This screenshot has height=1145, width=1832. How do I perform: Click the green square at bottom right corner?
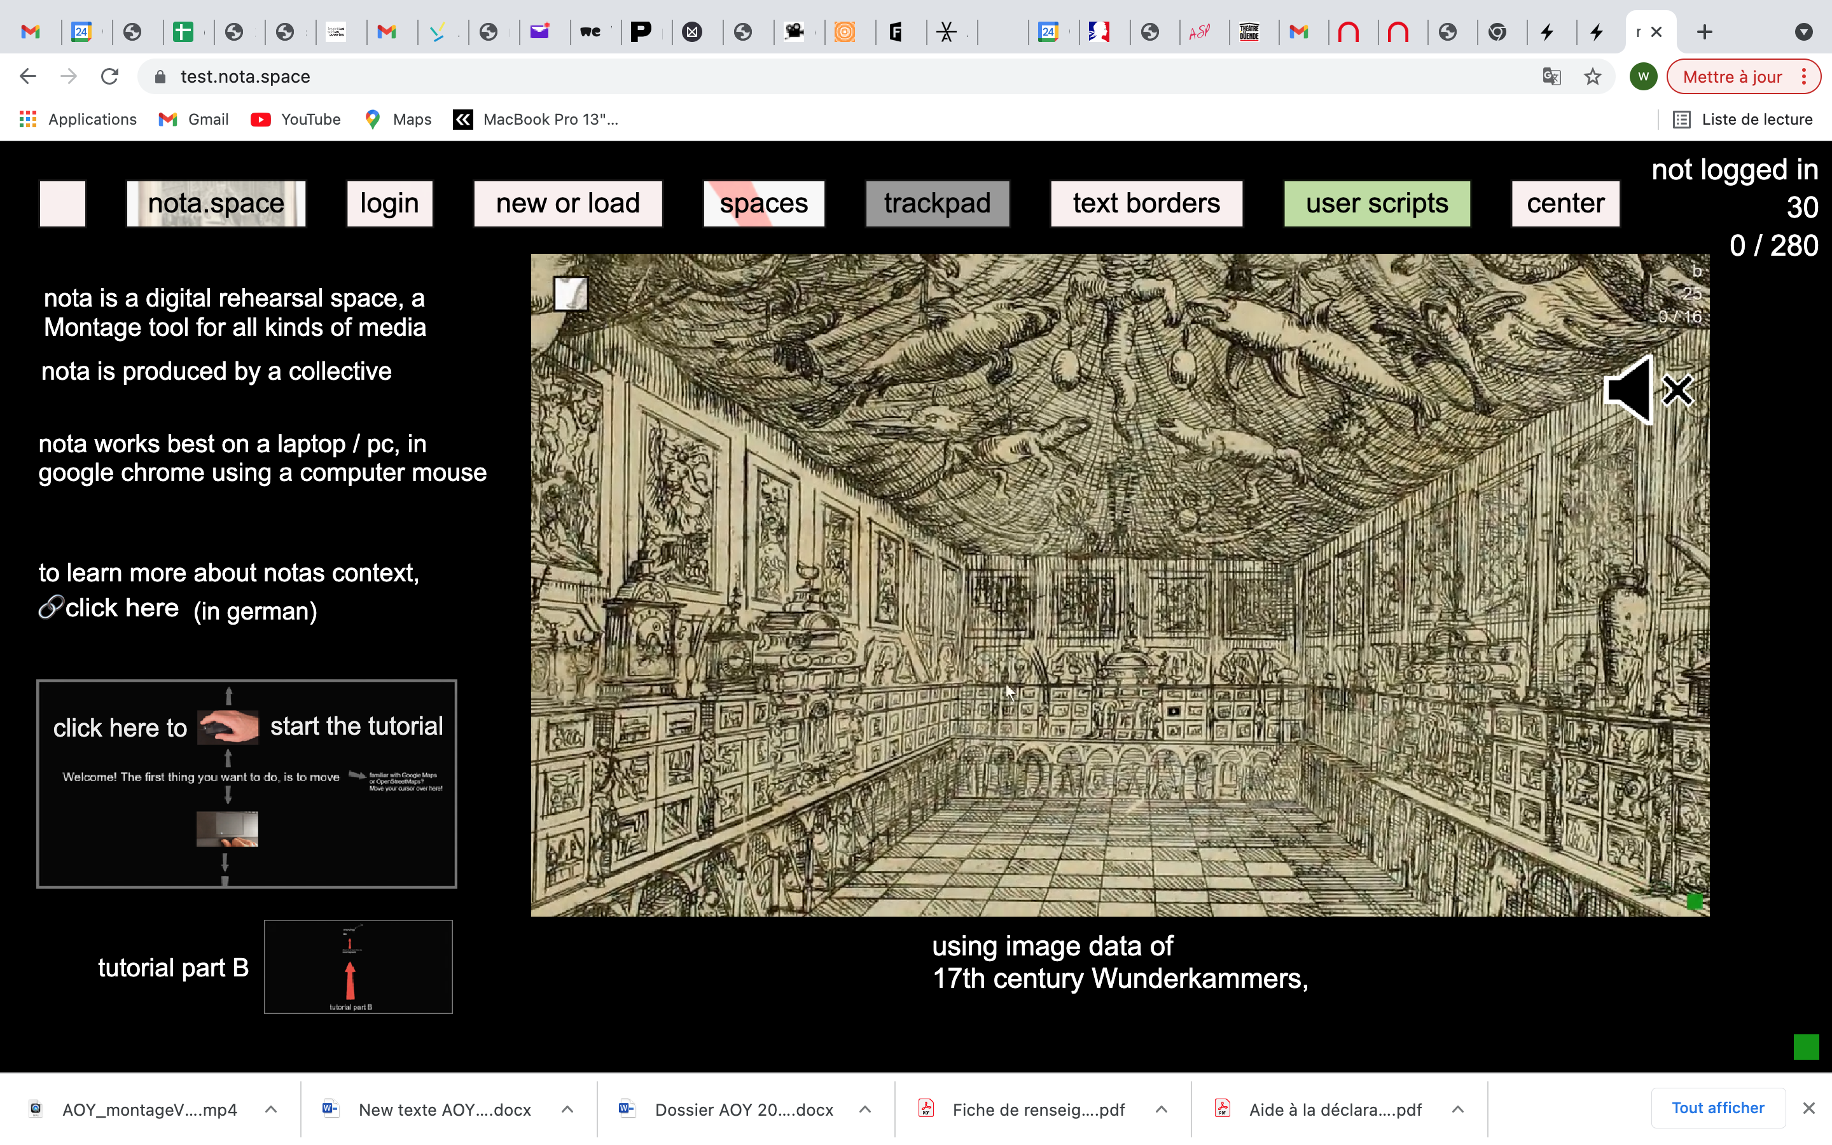point(1805,1046)
